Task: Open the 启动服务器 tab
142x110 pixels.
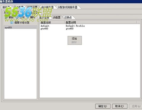Action: coord(48,7)
